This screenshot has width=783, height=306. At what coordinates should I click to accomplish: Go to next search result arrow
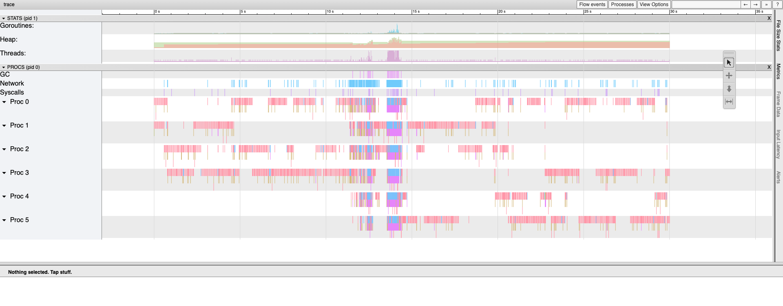(756, 4)
